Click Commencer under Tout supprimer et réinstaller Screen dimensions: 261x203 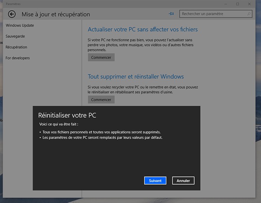pos(101,100)
